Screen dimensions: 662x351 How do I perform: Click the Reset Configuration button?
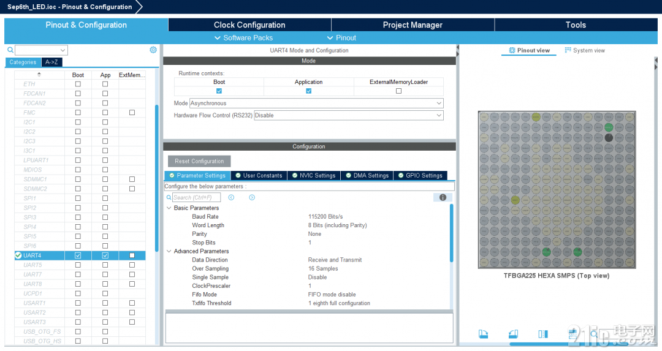tap(199, 161)
